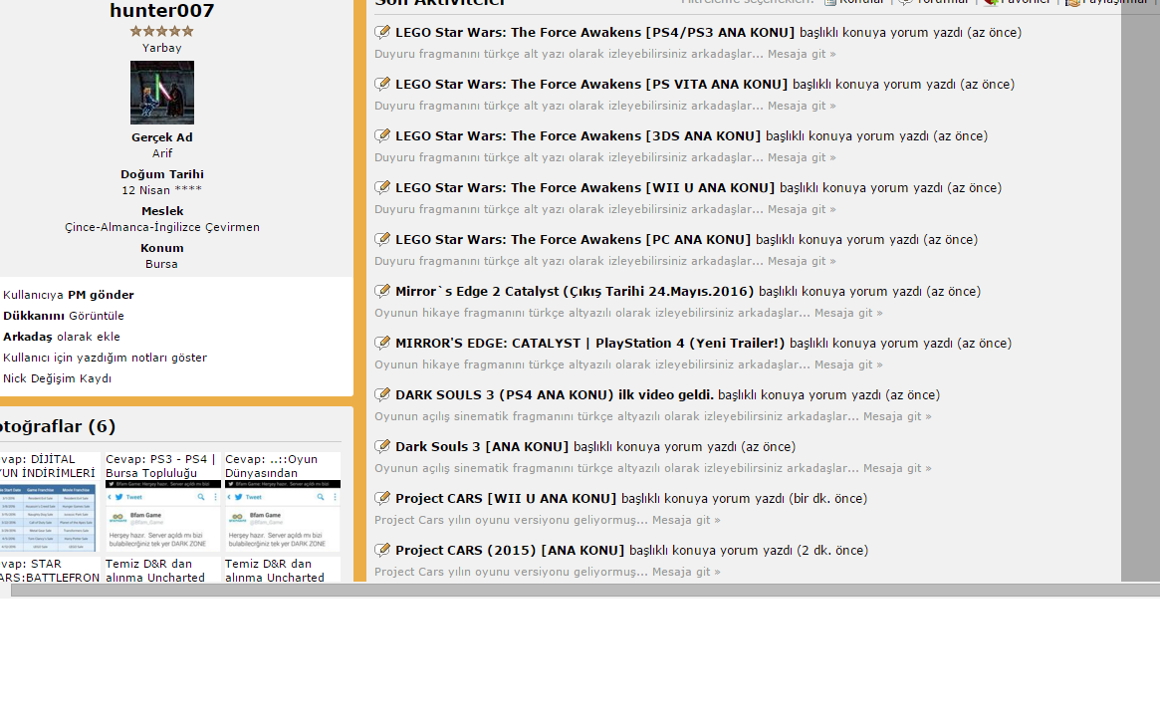Click the horizontal scrollbar at the page bottom
The image size is (1160, 728).
point(585,590)
